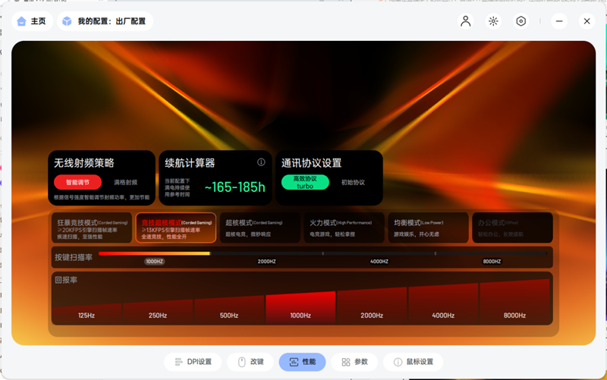This screenshot has height=380, width=607.
Task: Select 125Hz polling rate bar
Action: (86, 313)
